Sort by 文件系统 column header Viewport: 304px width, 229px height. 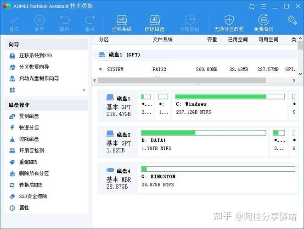coord(163,39)
